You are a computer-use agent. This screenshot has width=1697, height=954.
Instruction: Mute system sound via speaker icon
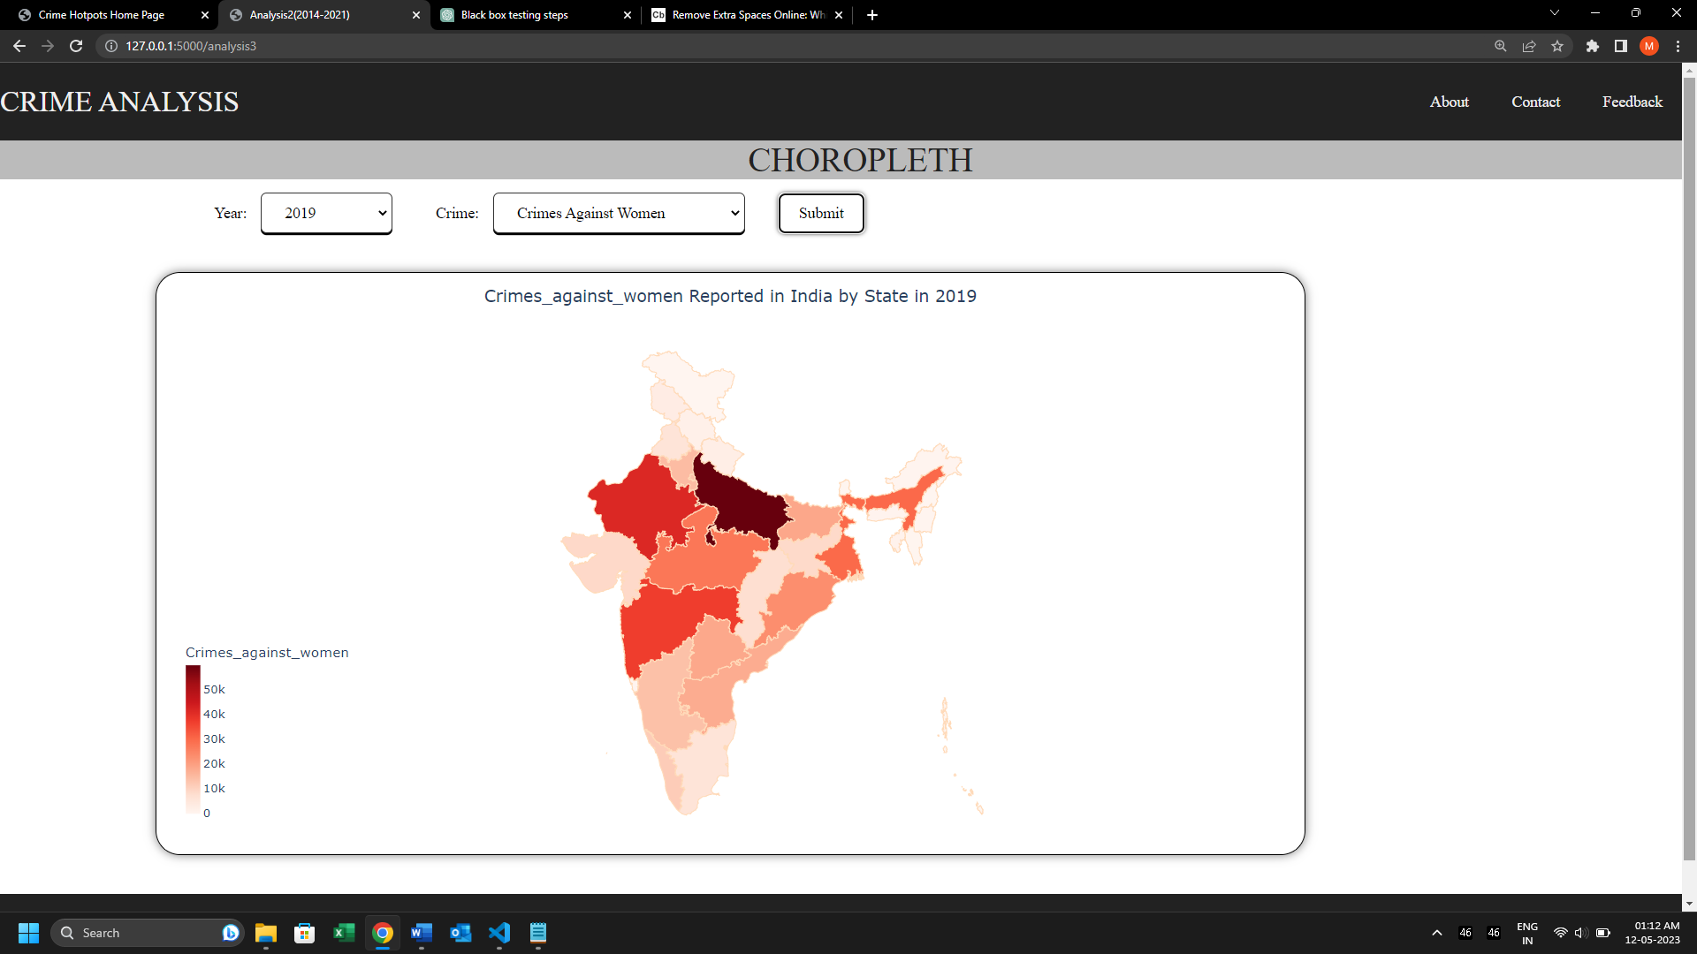pyautogui.click(x=1581, y=932)
